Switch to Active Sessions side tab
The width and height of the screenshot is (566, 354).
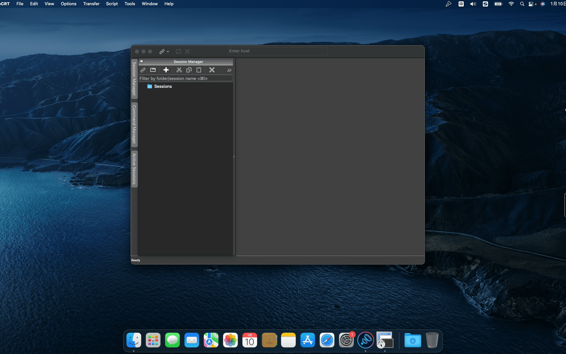(134, 169)
